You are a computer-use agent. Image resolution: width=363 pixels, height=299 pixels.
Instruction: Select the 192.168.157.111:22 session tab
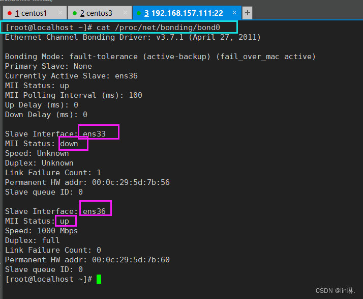[x=187, y=13]
